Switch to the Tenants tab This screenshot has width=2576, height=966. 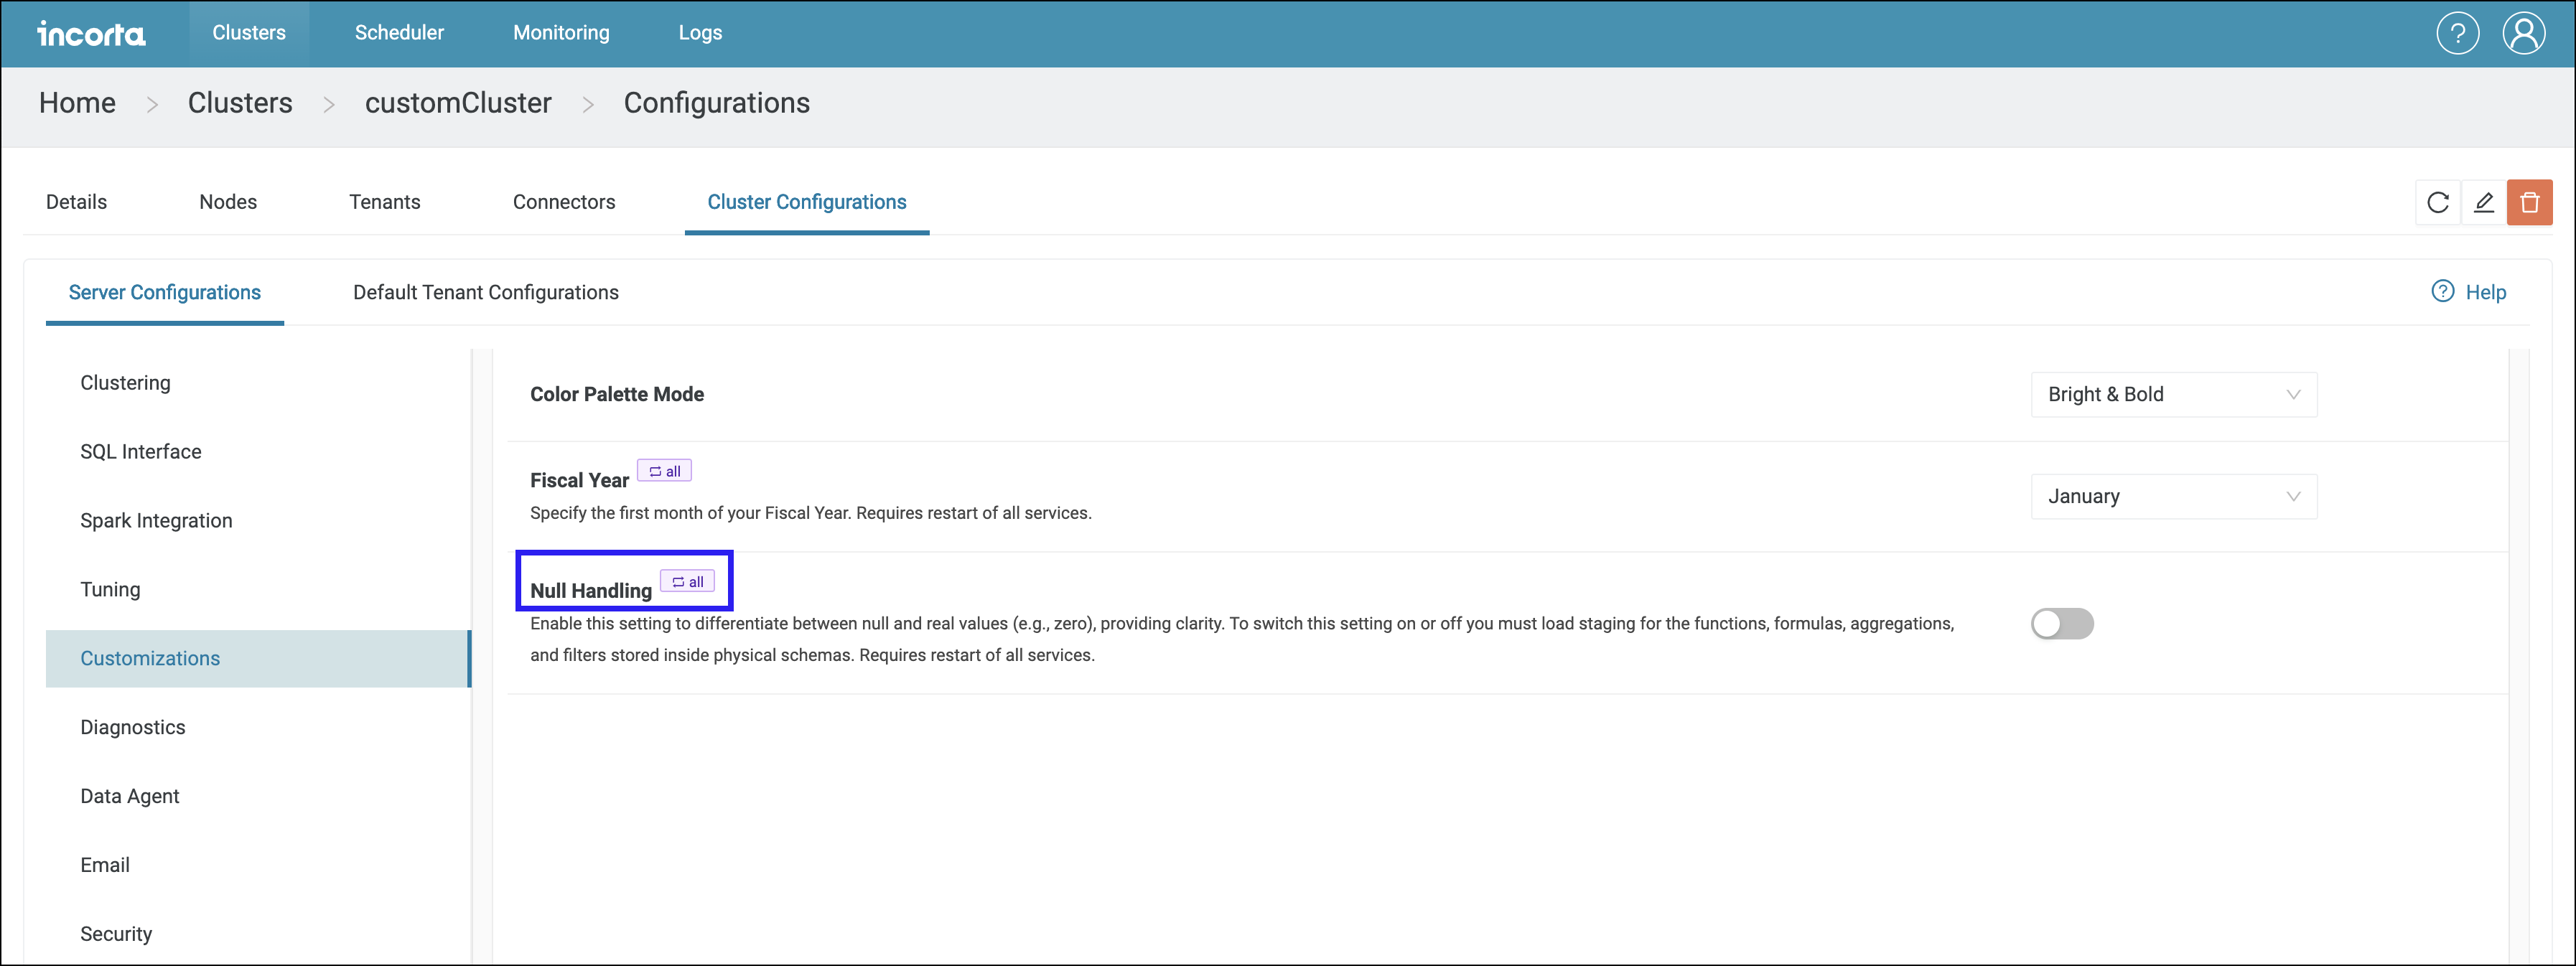coord(385,202)
